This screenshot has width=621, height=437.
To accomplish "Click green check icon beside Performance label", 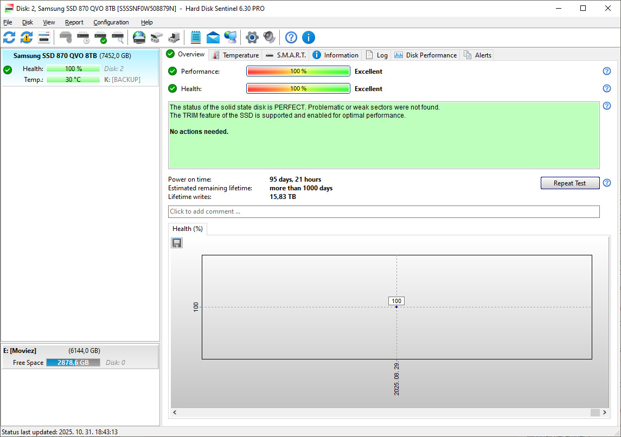I will pyautogui.click(x=172, y=71).
